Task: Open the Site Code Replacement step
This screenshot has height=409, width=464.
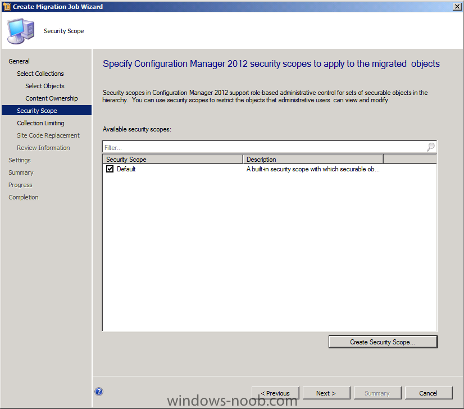Action: click(x=48, y=135)
